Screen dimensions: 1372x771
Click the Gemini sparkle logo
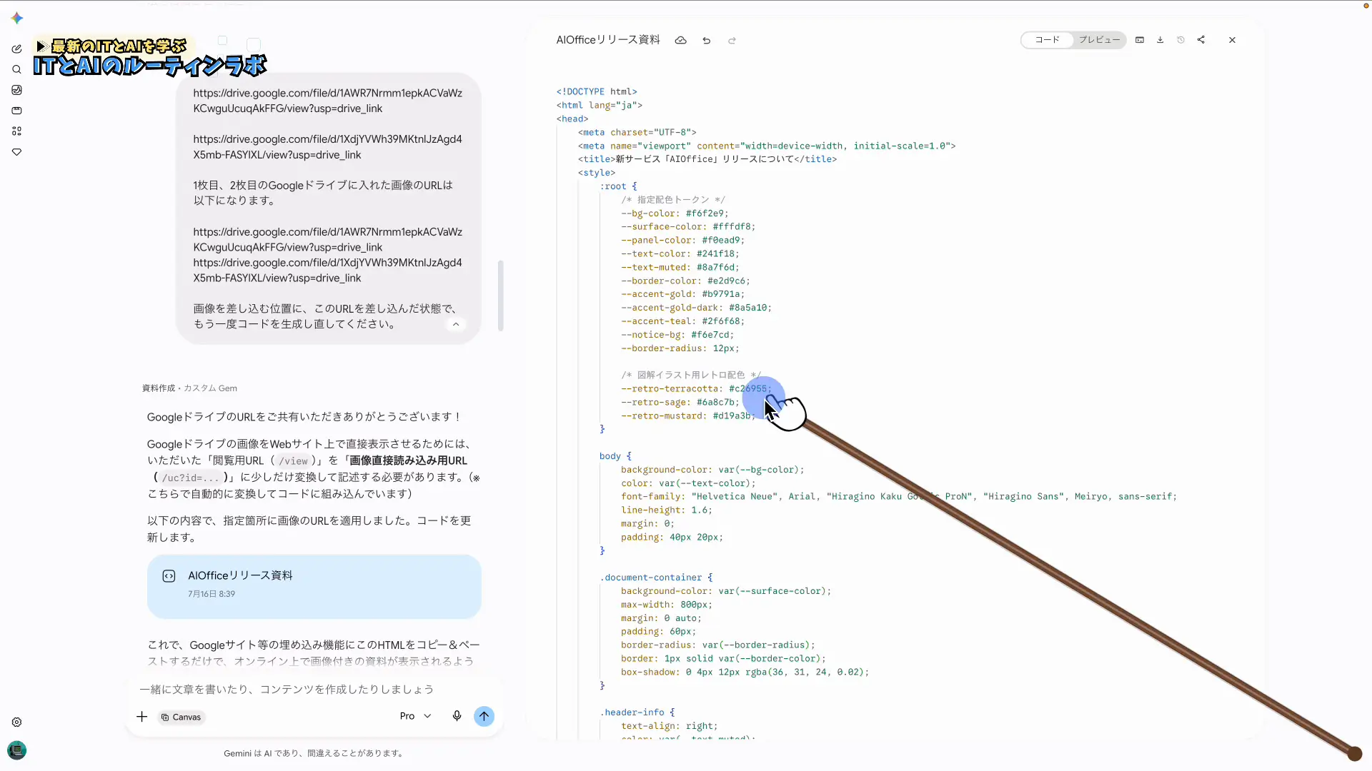pyautogui.click(x=17, y=19)
